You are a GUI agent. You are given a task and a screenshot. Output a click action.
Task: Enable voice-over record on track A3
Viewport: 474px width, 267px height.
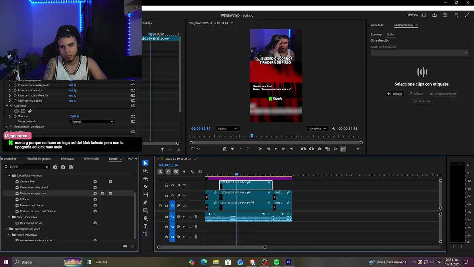tap(196, 237)
